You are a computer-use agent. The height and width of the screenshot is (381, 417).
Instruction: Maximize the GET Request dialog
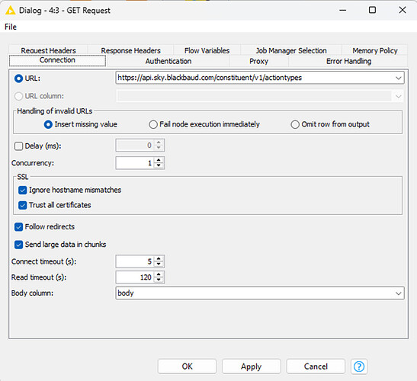click(372, 10)
